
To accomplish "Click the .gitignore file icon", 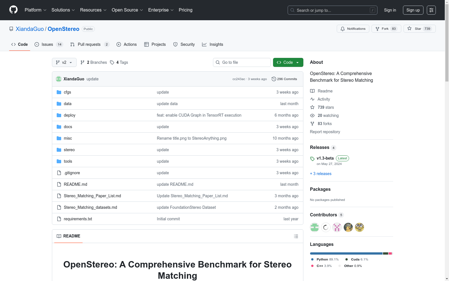I will pyautogui.click(x=59, y=173).
